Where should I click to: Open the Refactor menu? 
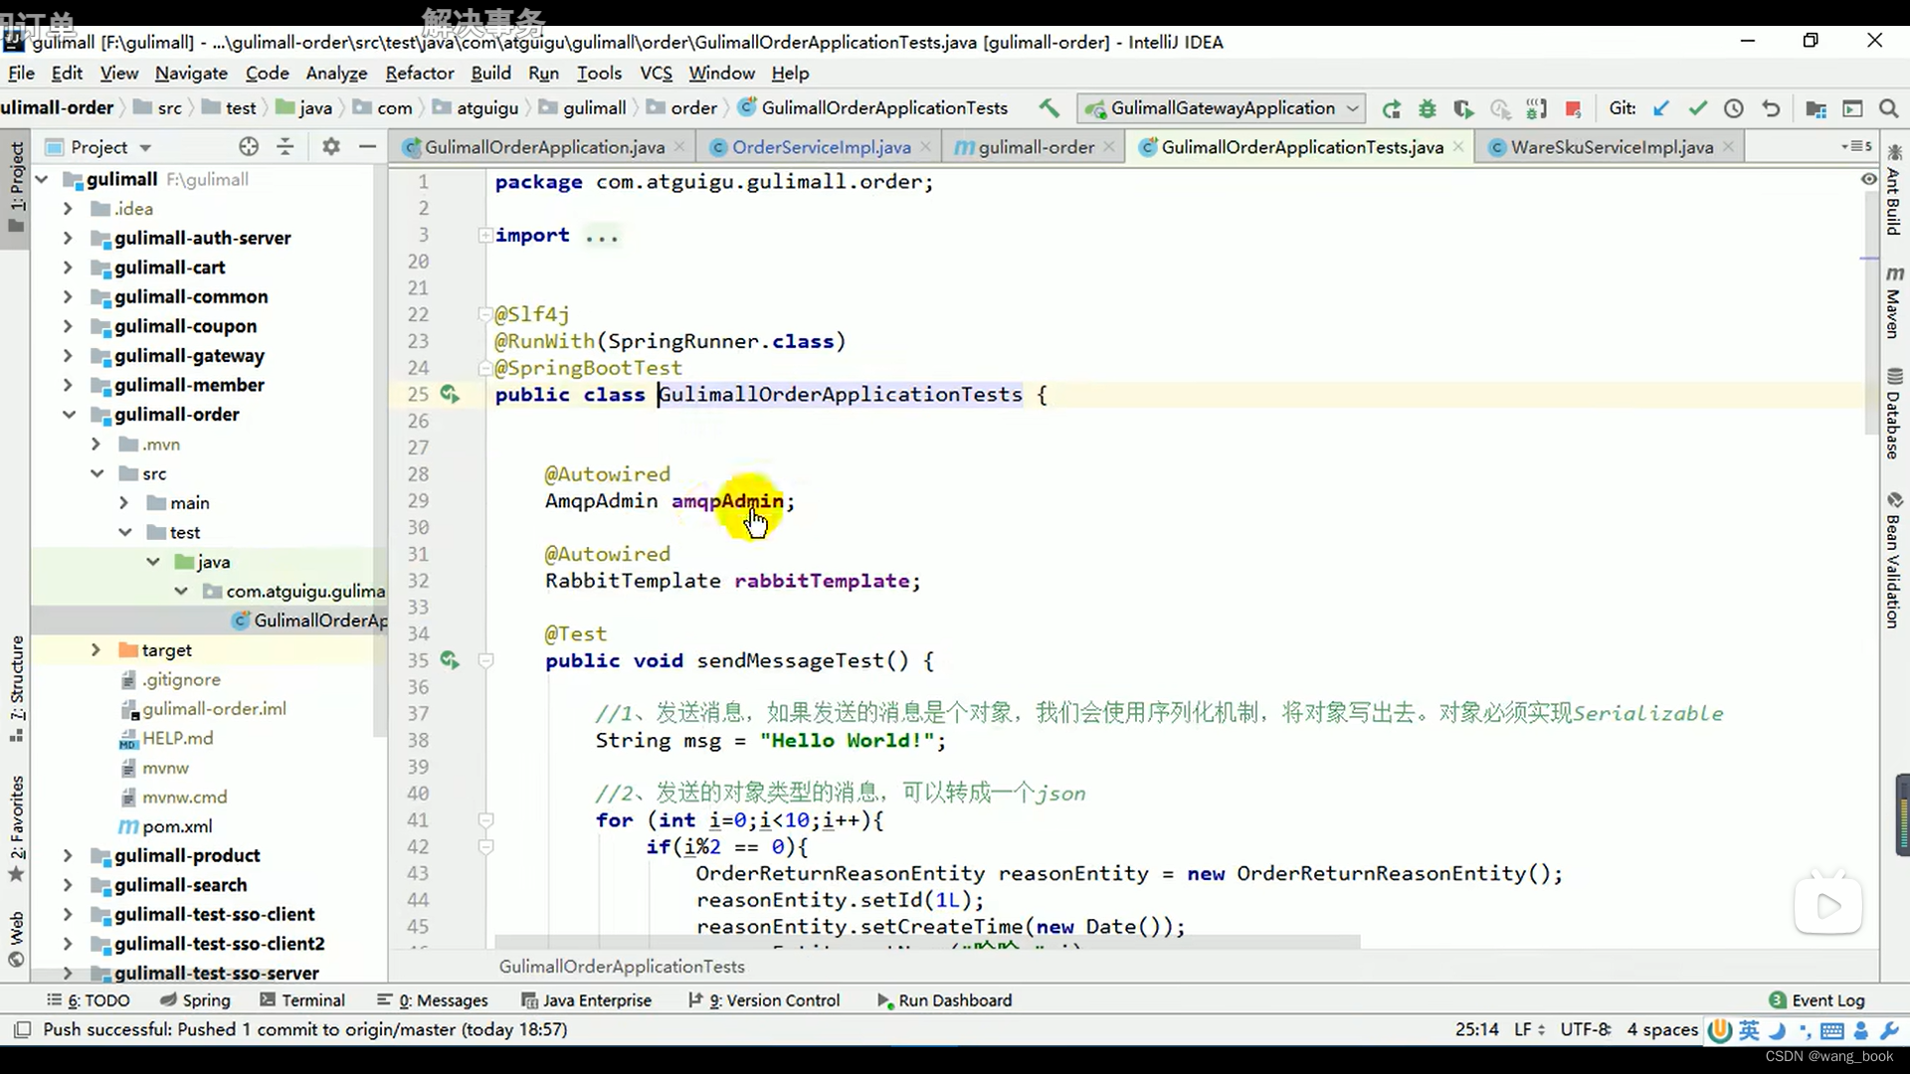tap(420, 73)
